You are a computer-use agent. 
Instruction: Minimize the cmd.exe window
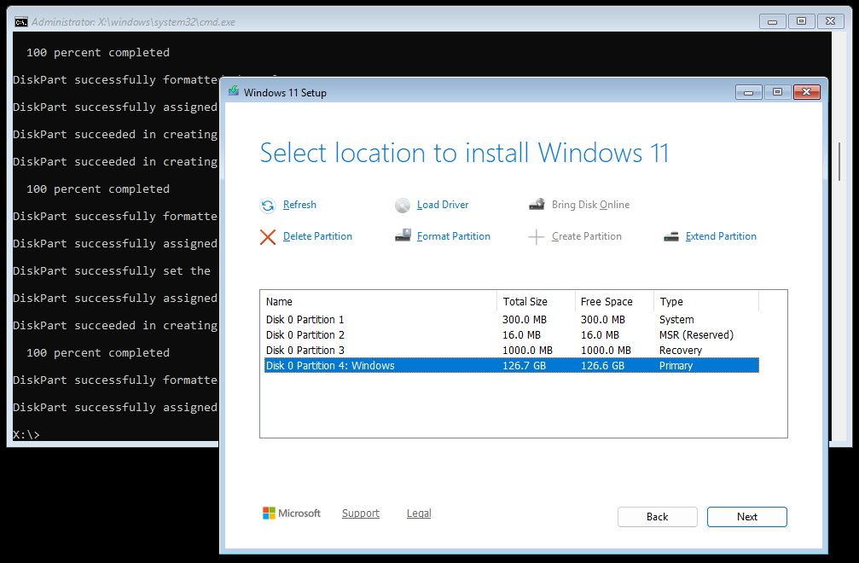pos(773,22)
